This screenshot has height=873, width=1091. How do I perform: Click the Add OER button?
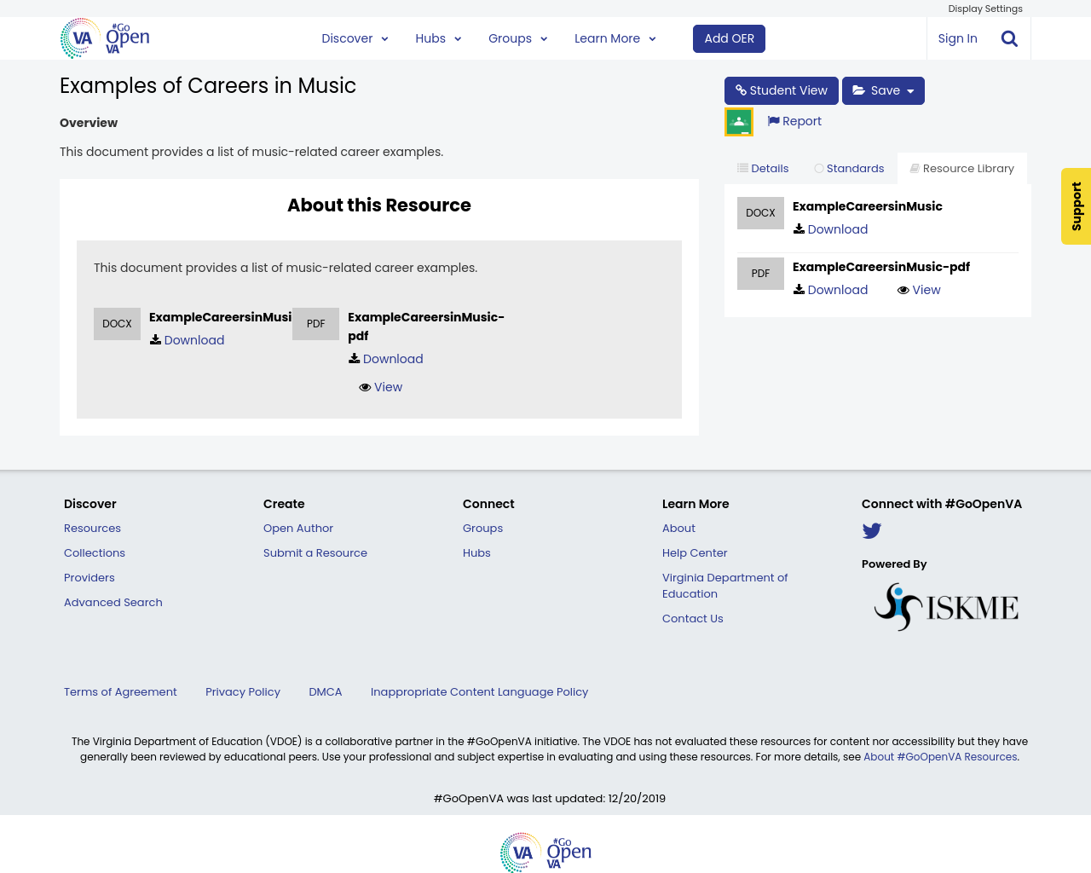[729, 38]
